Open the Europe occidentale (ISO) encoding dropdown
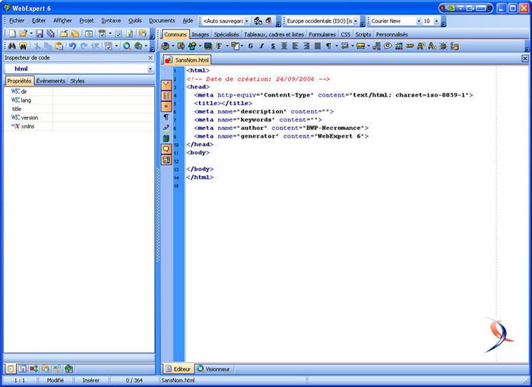This screenshot has height=387, width=532. tap(355, 21)
